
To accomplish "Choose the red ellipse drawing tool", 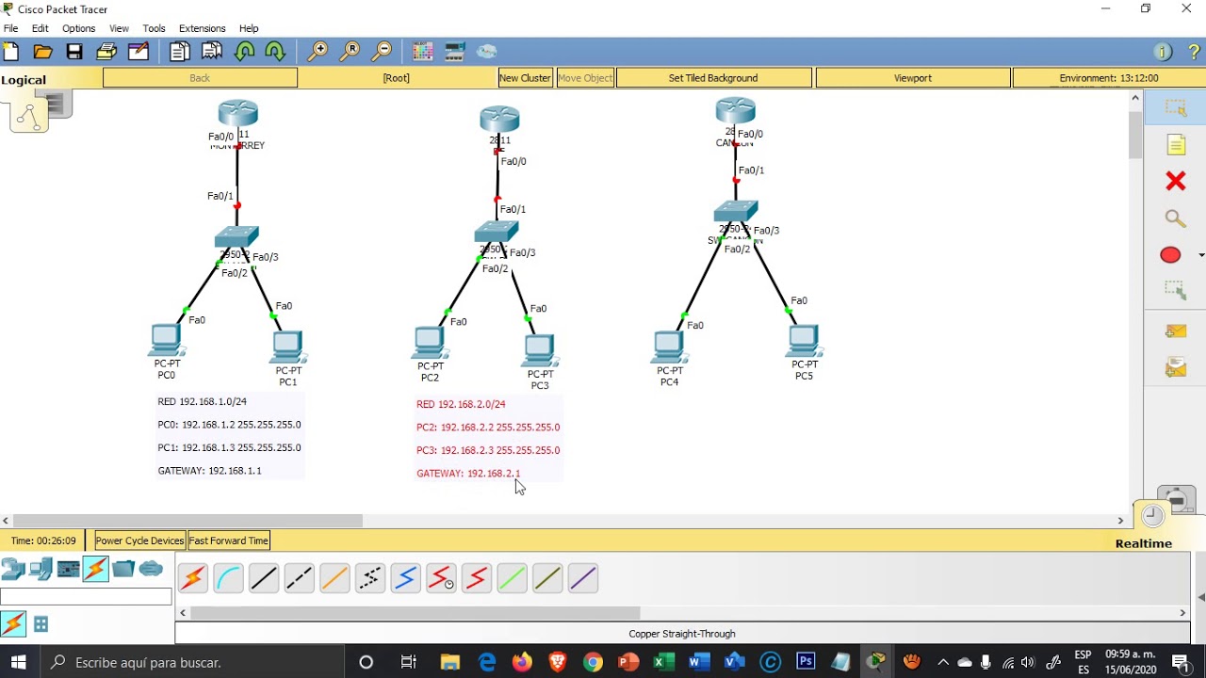I will (x=1170, y=255).
